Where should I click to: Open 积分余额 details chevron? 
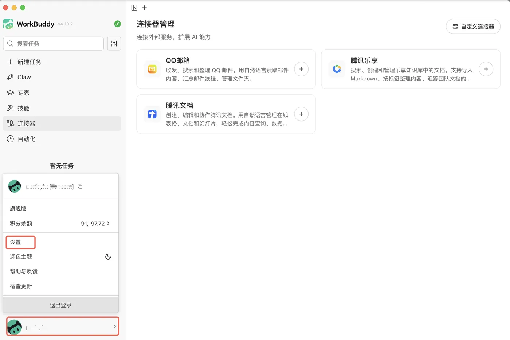108,224
